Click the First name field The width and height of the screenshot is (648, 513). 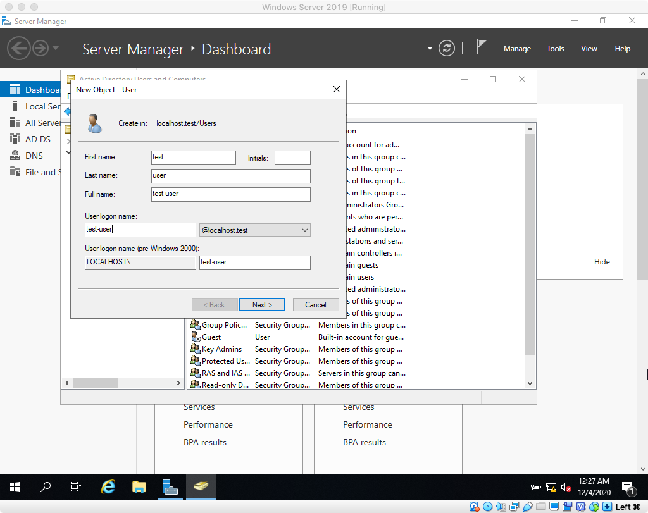tap(194, 158)
